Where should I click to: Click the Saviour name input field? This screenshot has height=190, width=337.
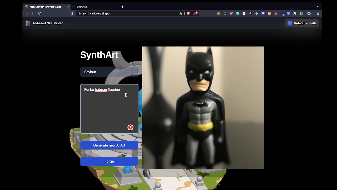coord(109,72)
